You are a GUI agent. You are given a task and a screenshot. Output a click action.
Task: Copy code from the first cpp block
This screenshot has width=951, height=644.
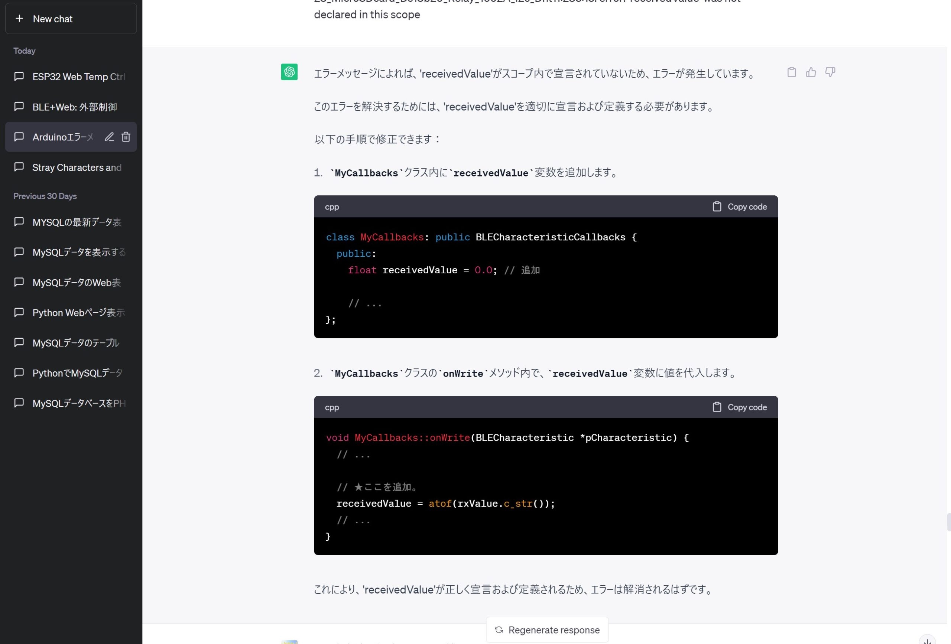tap(739, 206)
